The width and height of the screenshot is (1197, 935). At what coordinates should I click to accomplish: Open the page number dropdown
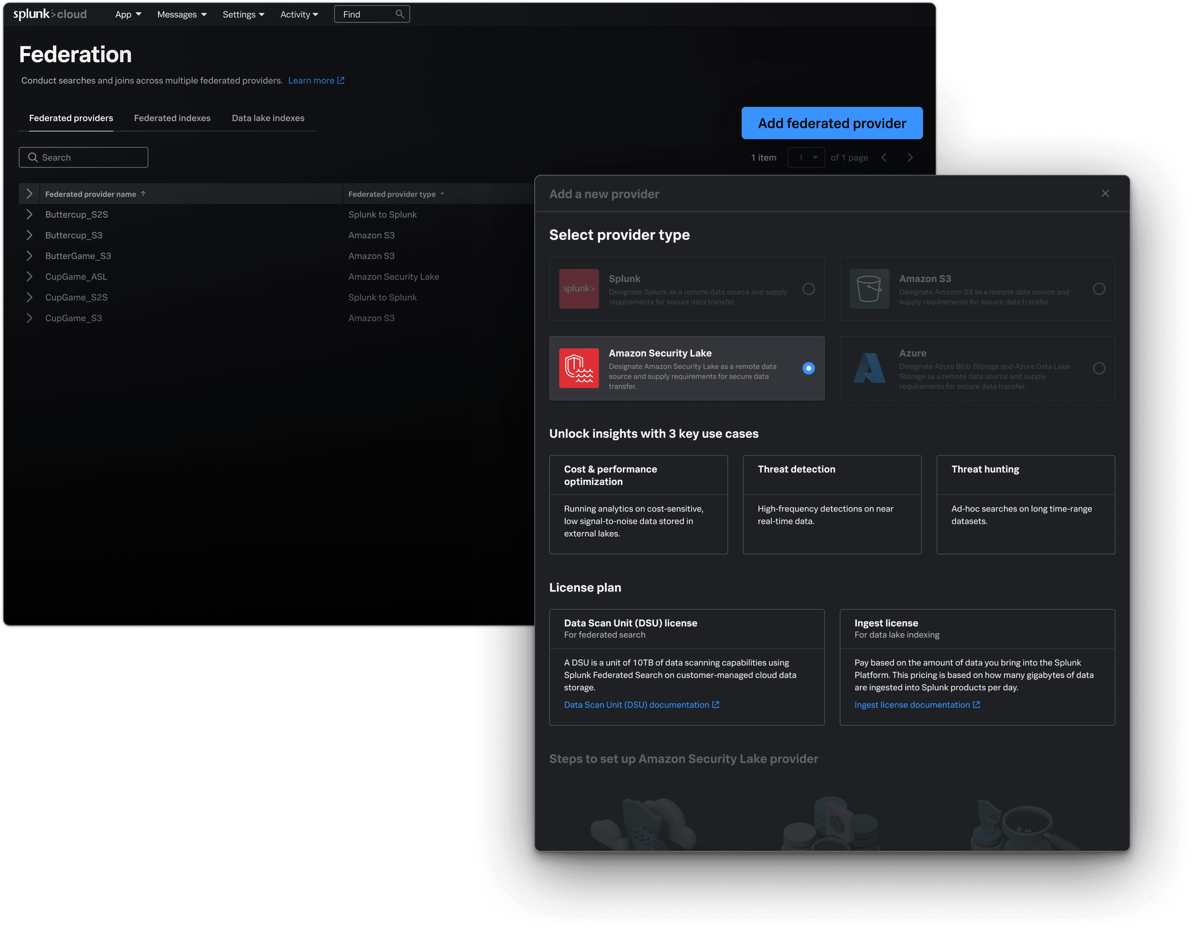[x=806, y=158]
